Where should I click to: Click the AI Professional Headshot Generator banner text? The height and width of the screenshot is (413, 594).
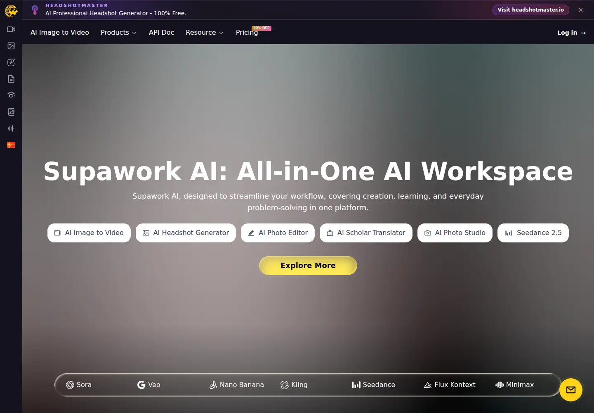pyautogui.click(x=115, y=13)
